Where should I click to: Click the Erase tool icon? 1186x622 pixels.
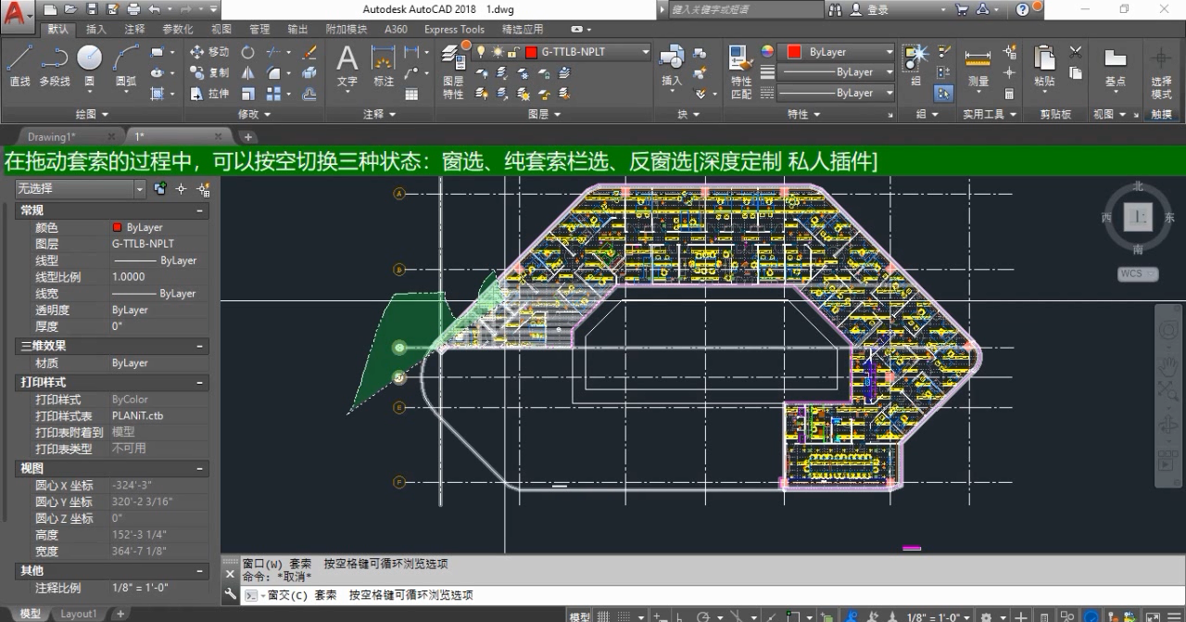(309, 52)
